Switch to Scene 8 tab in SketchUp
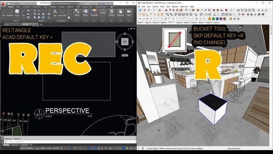 click(216, 22)
